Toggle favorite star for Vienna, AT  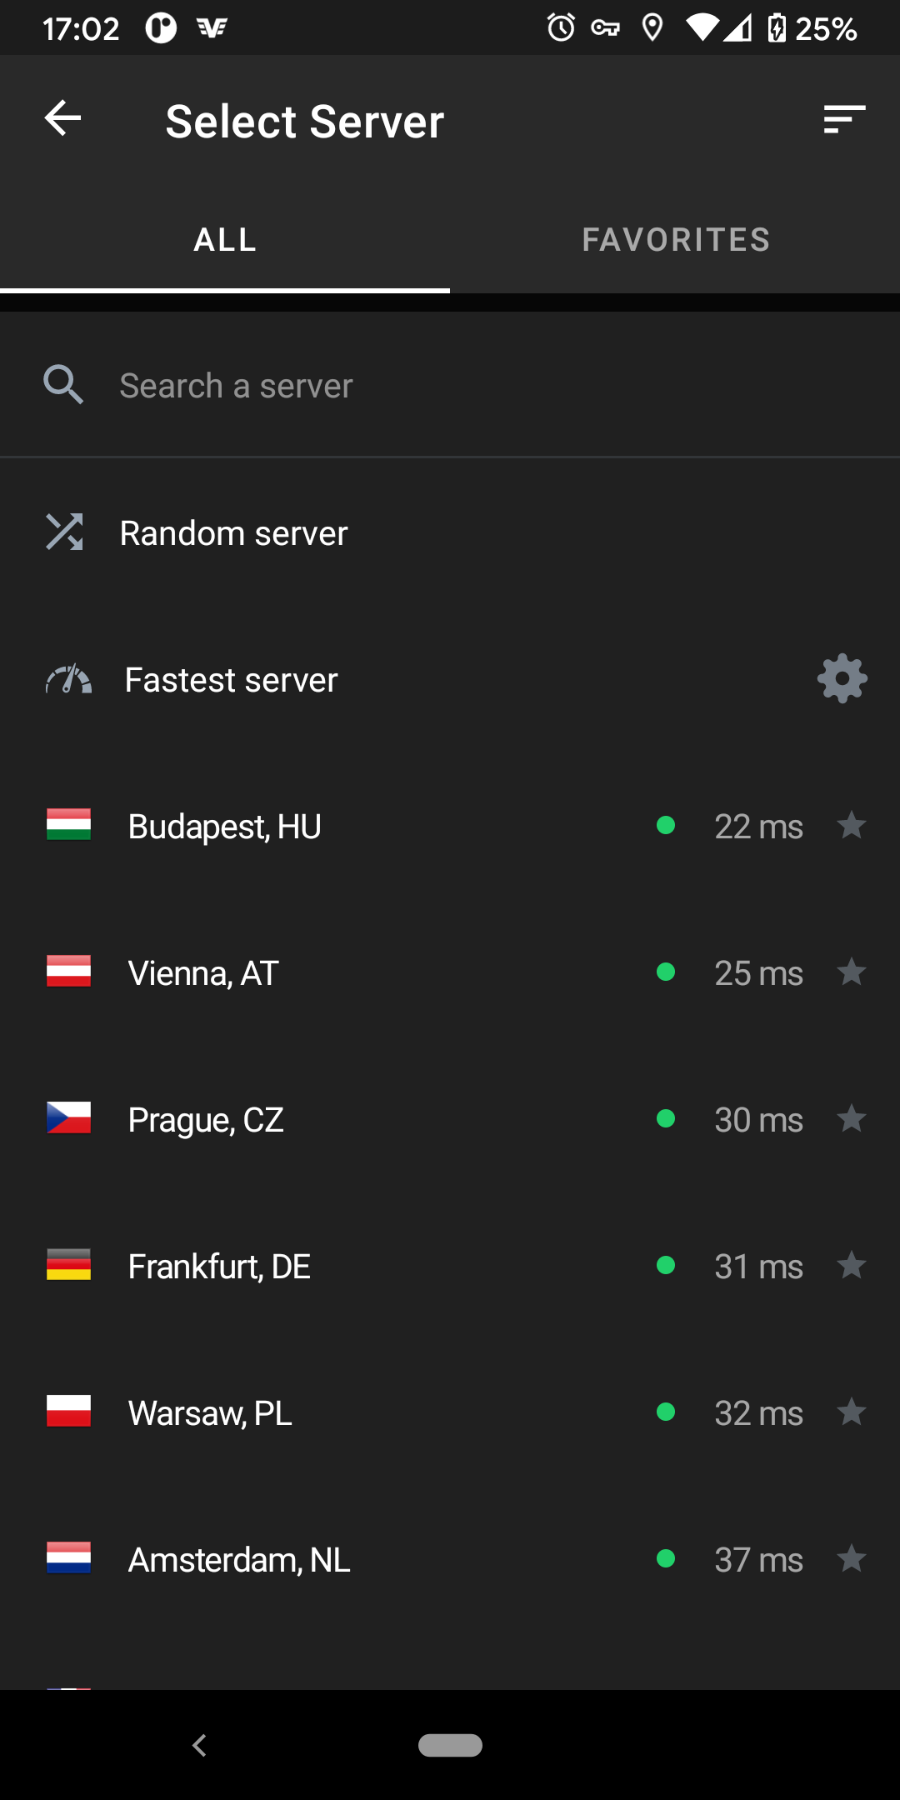(852, 972)
